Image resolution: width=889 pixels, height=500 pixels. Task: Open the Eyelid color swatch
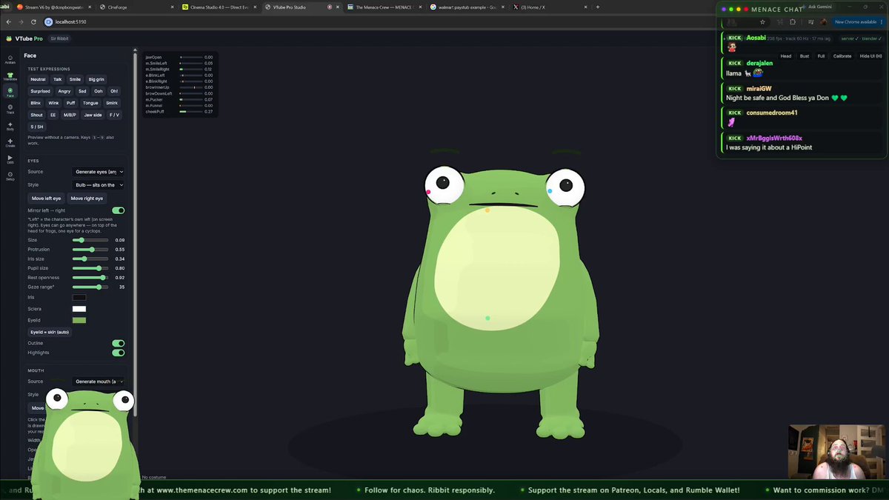coord(79,320)
